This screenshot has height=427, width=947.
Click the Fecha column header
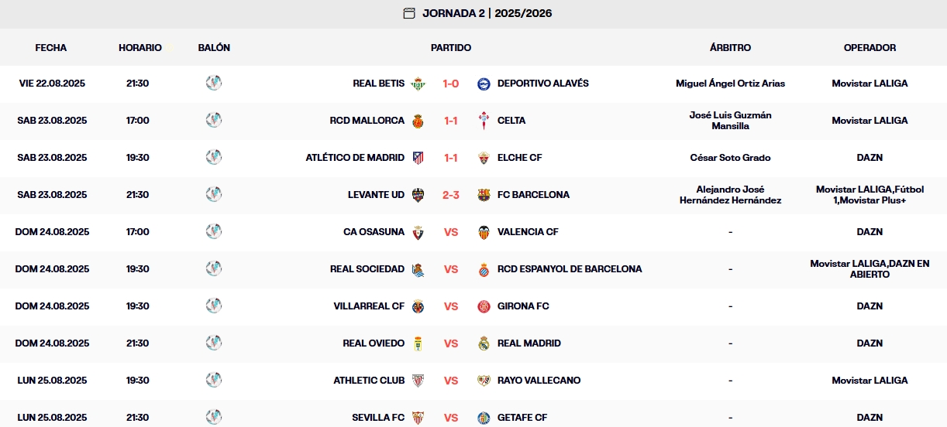[51, 48]
